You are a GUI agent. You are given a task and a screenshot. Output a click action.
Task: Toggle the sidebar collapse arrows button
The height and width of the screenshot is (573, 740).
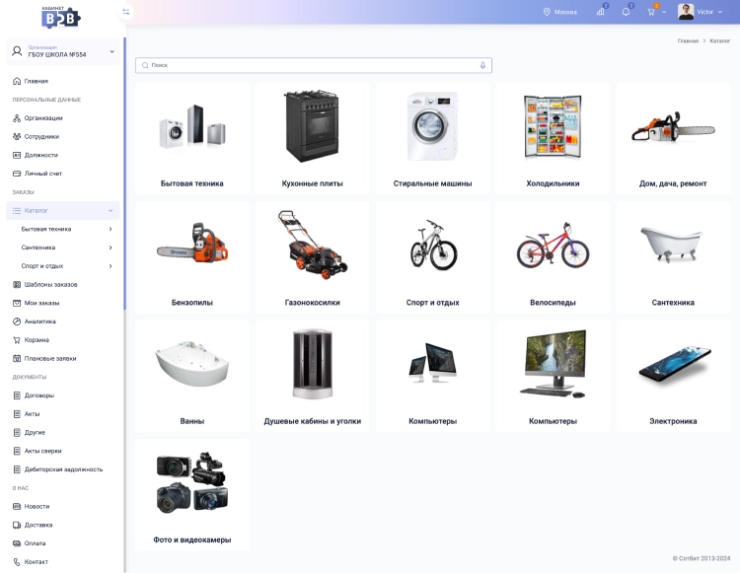[125, 12]
